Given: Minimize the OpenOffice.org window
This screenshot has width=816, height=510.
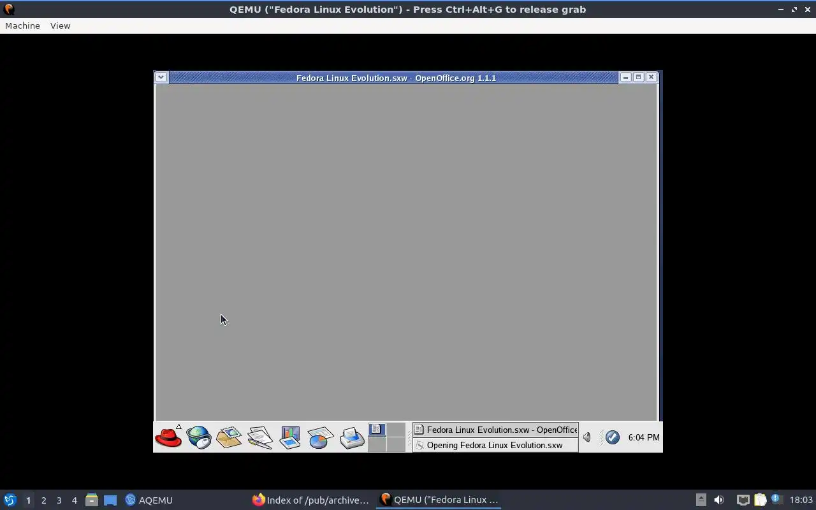Looking at the screenshot, I should (x=625, y=77).
